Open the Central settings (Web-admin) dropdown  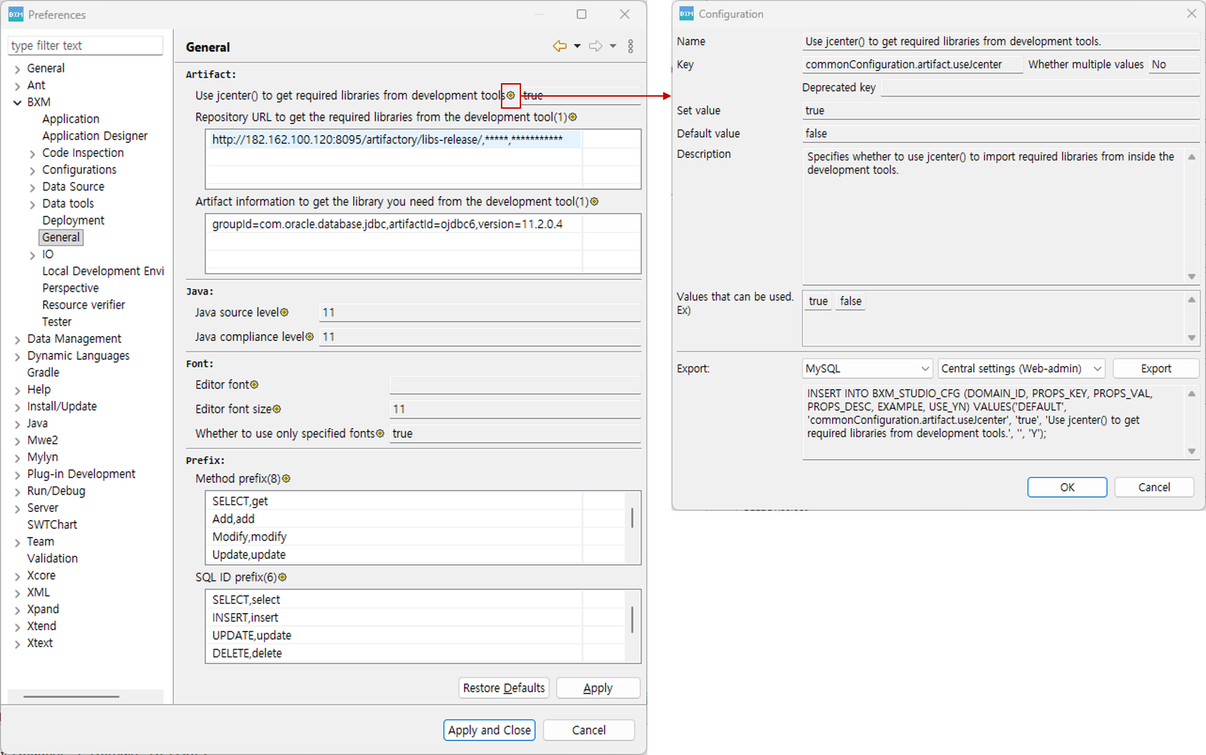pos(1021,368)
